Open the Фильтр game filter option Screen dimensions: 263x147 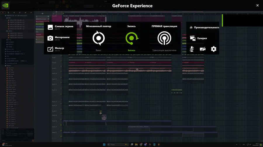click(56, 49)
